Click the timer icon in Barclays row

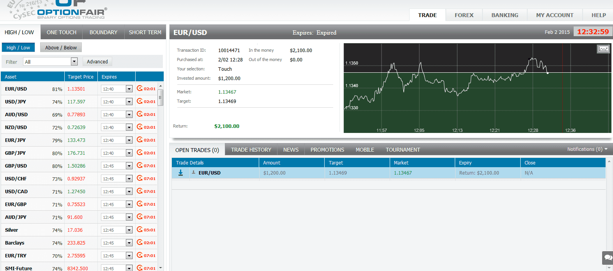coord(140,242)
